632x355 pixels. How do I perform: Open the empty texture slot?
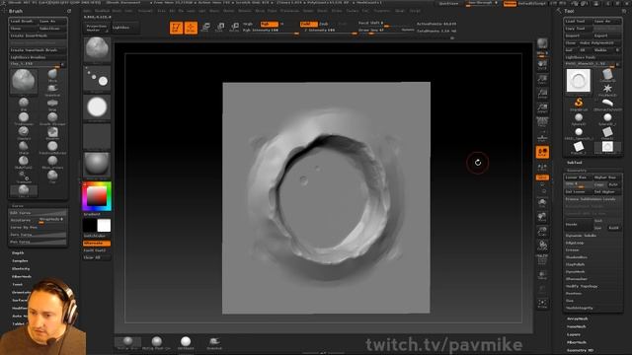pos(97,136)
